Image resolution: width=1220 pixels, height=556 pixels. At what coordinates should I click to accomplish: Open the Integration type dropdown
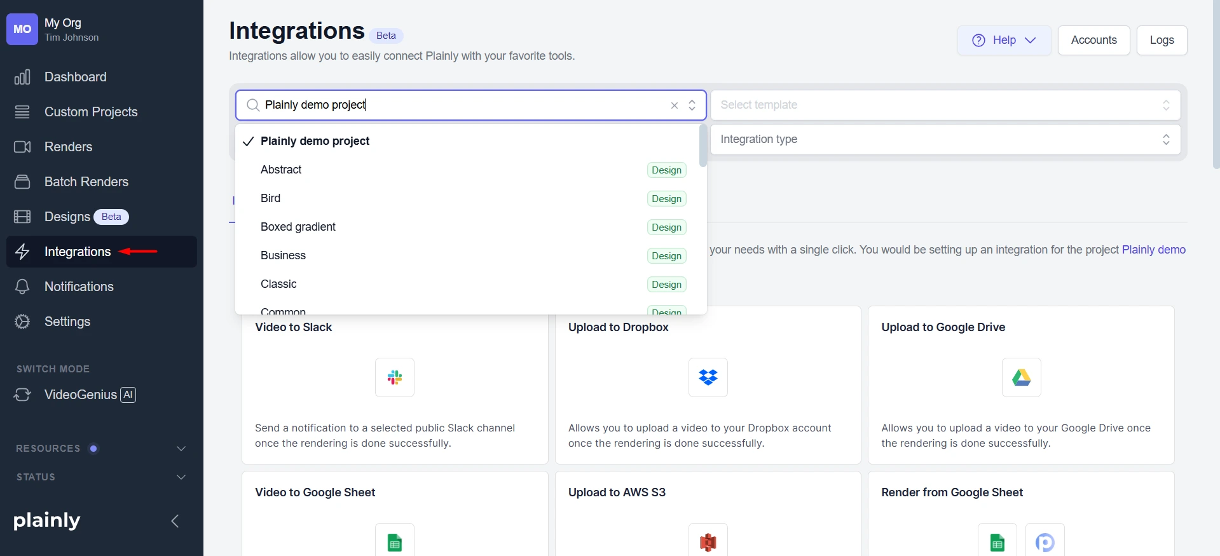(x=945, y=139)
